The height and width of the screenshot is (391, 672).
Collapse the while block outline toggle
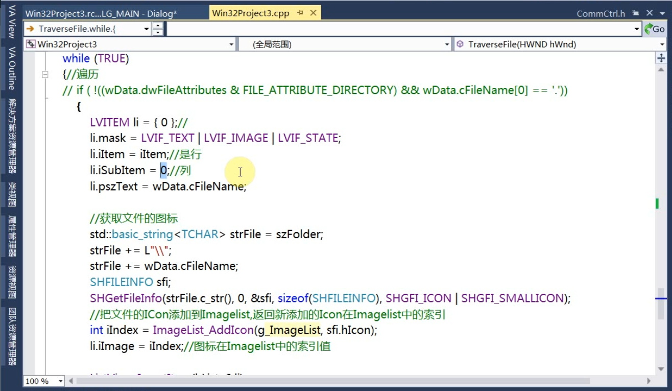45,75
